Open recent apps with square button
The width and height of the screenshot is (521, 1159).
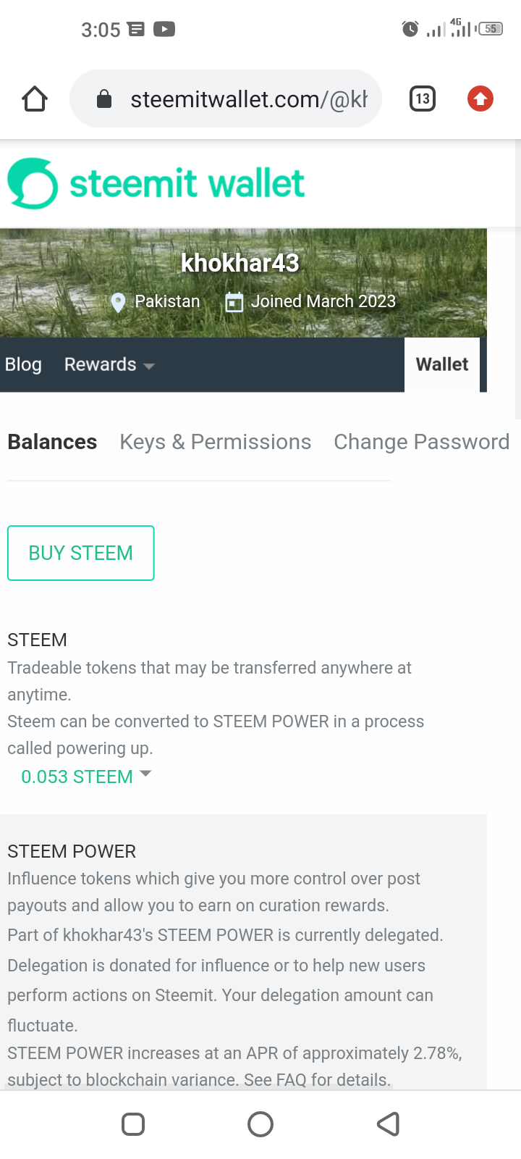point(133,1124)
